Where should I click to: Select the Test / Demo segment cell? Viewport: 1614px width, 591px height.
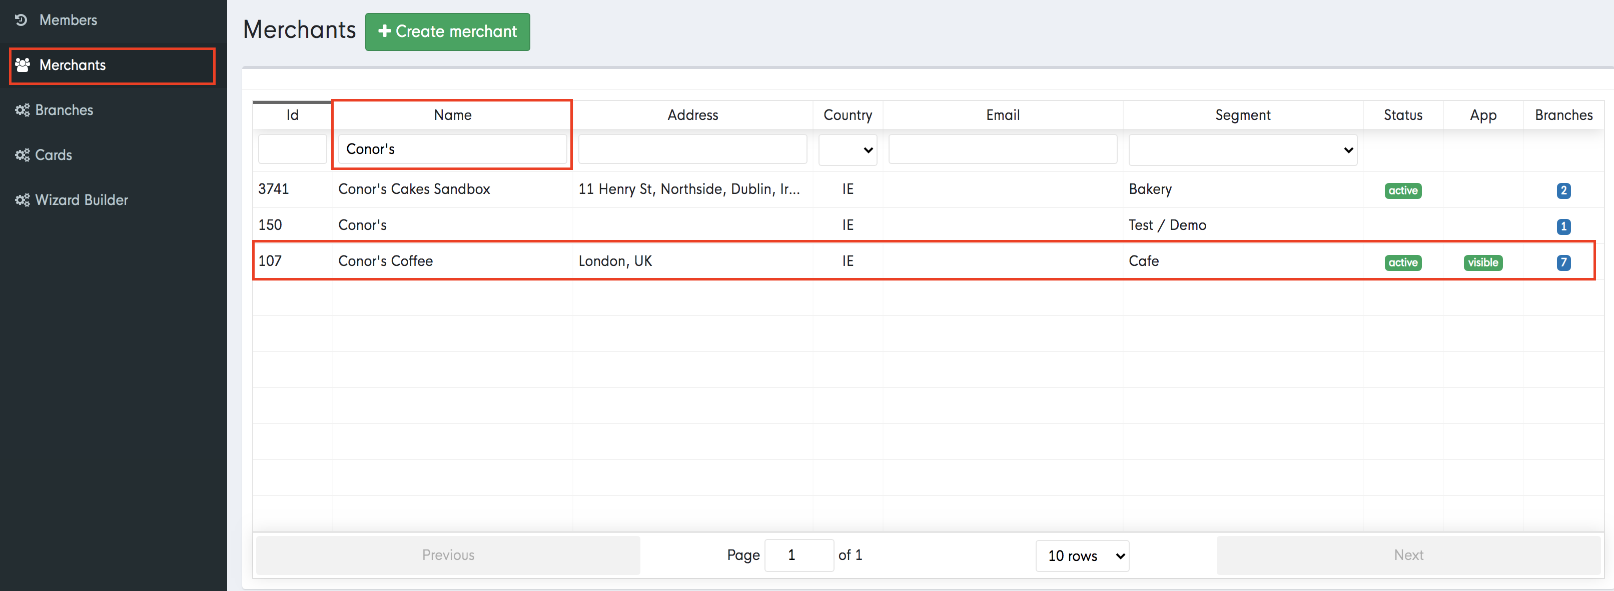pyautogui.click(x=1167, y=225)
